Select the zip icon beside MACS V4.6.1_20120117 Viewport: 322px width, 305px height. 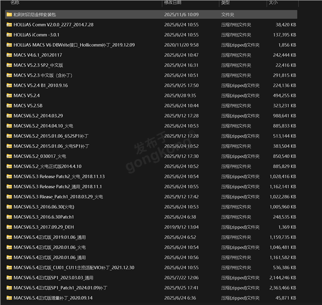9,55
